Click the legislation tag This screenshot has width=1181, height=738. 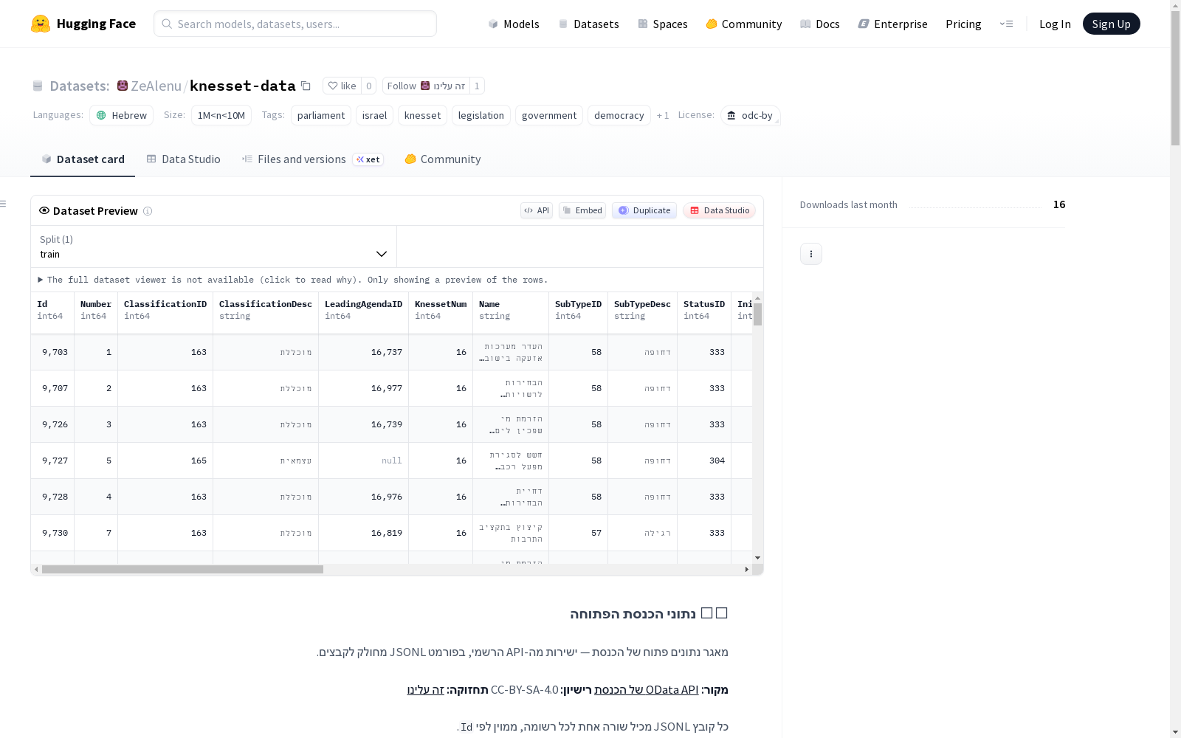(x=481, y=115)
